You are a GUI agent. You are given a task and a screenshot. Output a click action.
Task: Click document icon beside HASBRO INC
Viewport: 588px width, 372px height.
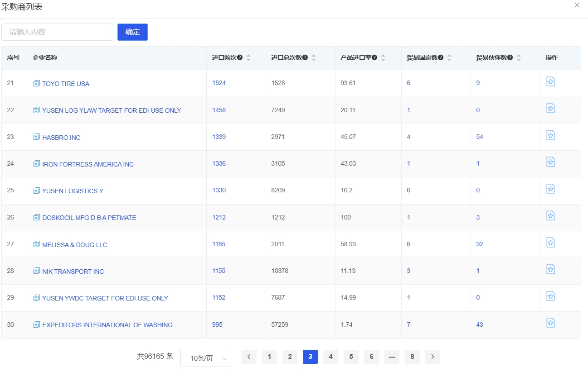36,137
